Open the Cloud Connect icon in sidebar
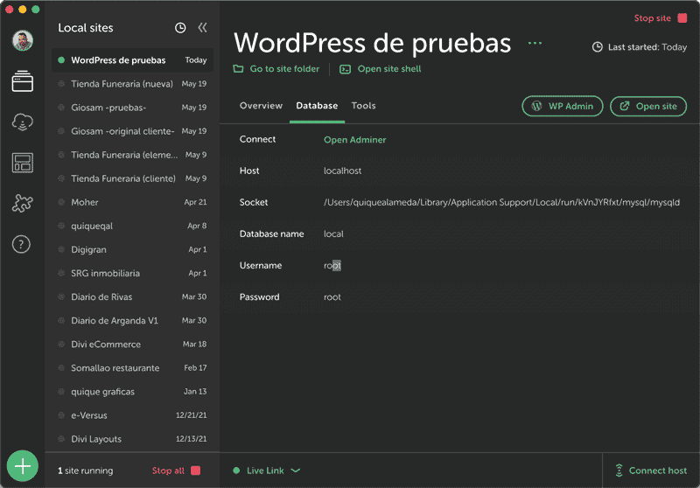Viewport: 700px width, 488px height. pyautogui.click(x=23, y=122)
